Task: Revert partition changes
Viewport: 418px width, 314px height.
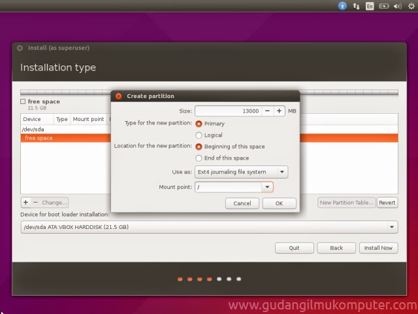Action: point(387,202)
